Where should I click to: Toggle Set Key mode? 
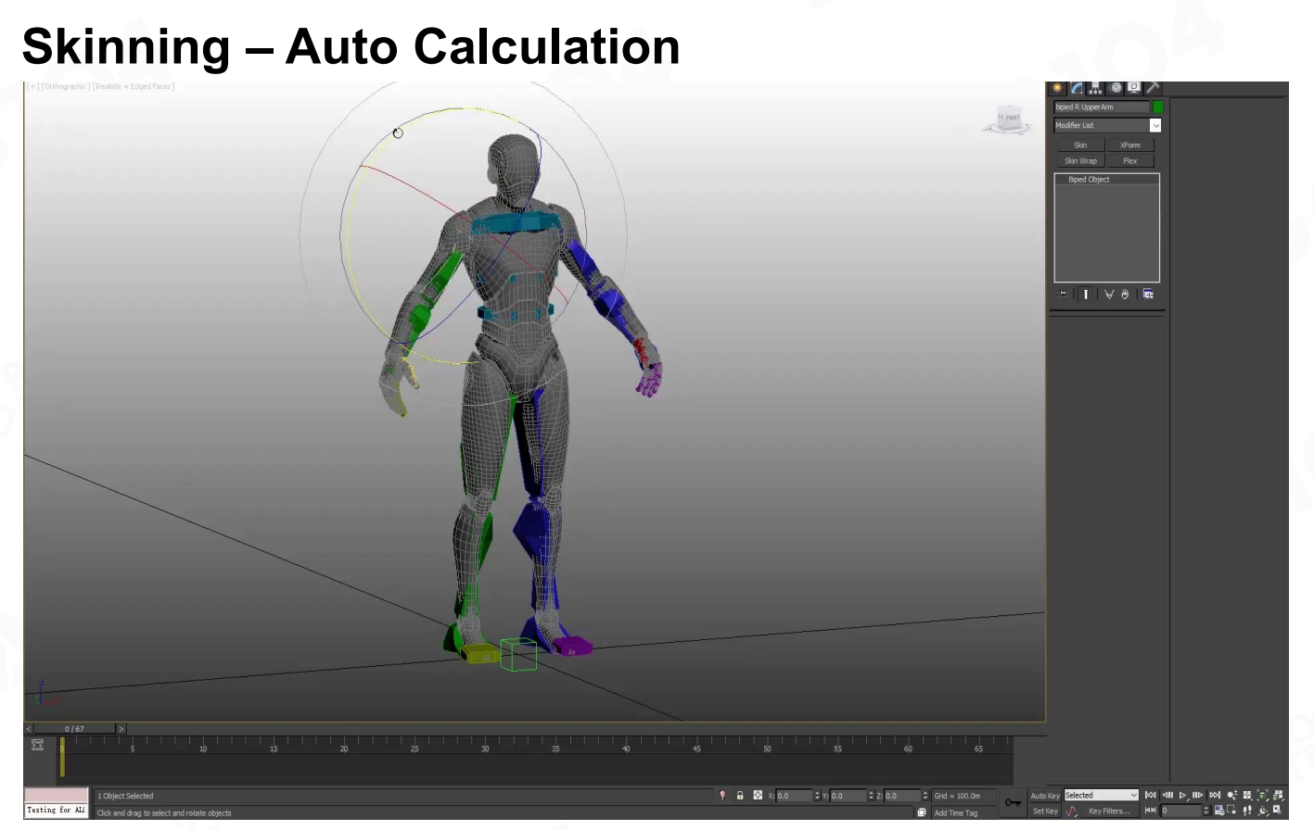[x=1045, y=811]
